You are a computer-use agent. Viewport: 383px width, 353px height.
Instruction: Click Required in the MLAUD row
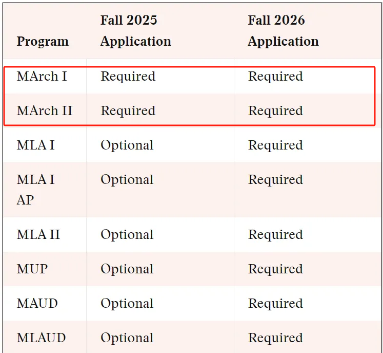[x=275, y=339]
